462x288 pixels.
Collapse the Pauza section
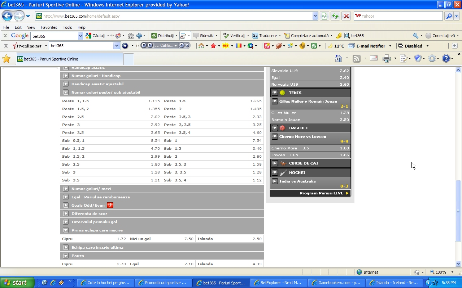[66, 256]
